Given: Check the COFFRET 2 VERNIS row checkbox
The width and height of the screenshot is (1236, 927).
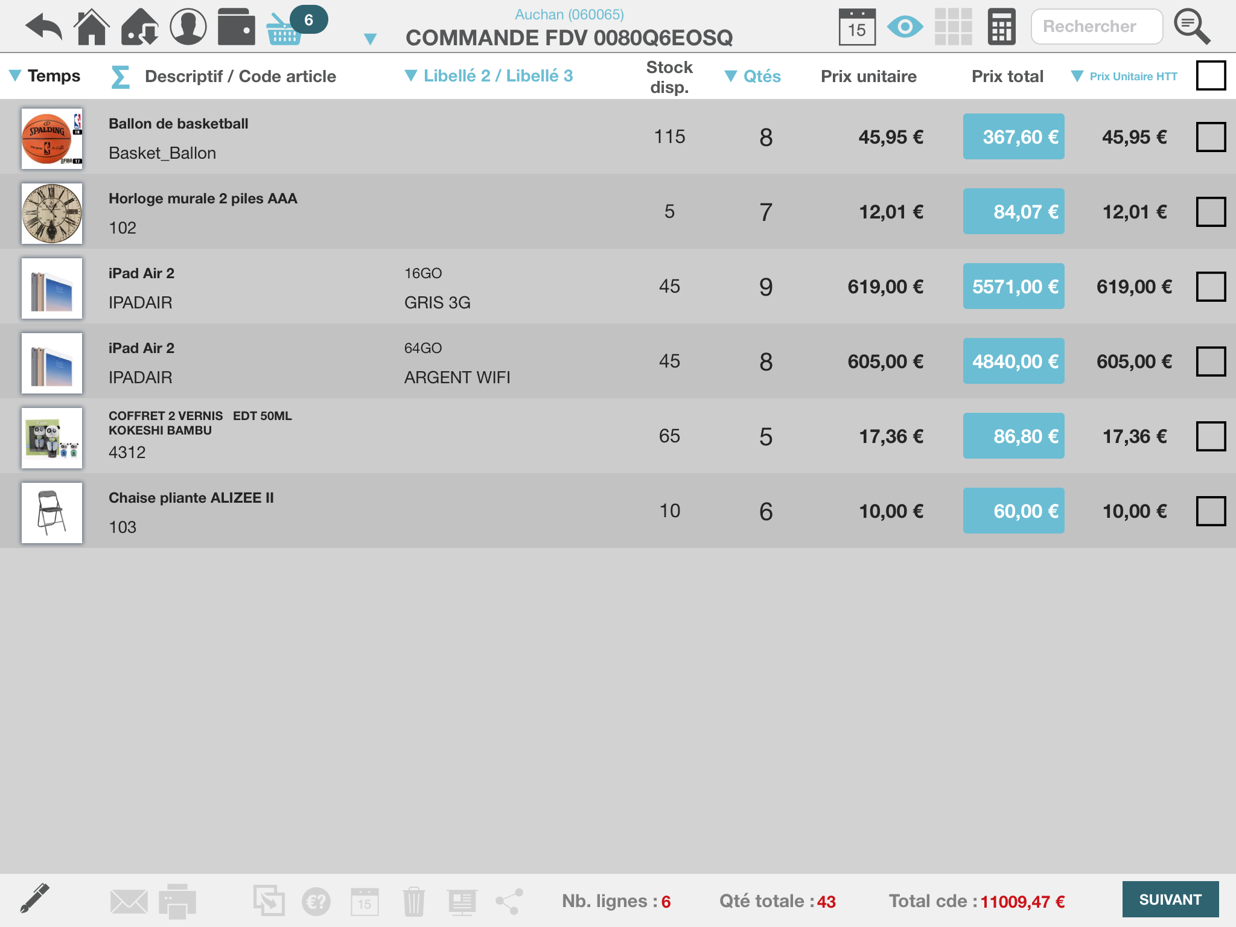Looking at the screenshot, I should point(1211,436).
